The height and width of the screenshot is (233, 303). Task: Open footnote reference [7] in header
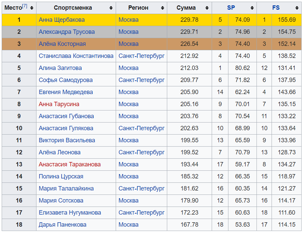pyautogui.click(x=25, y=6)
